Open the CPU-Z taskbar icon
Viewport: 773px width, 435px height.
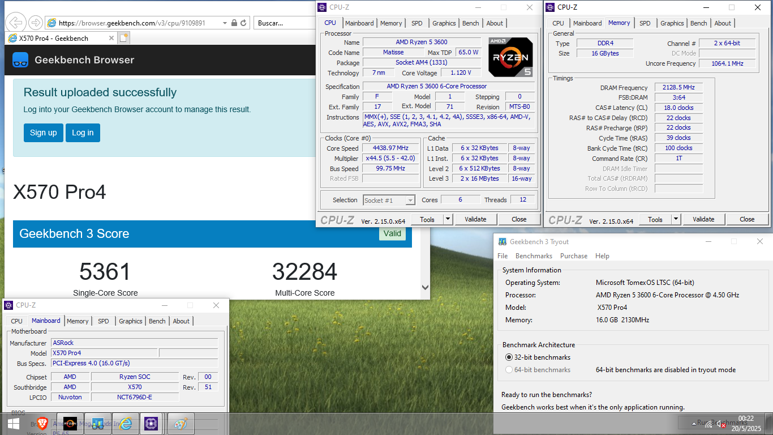[x=151, y=424]
